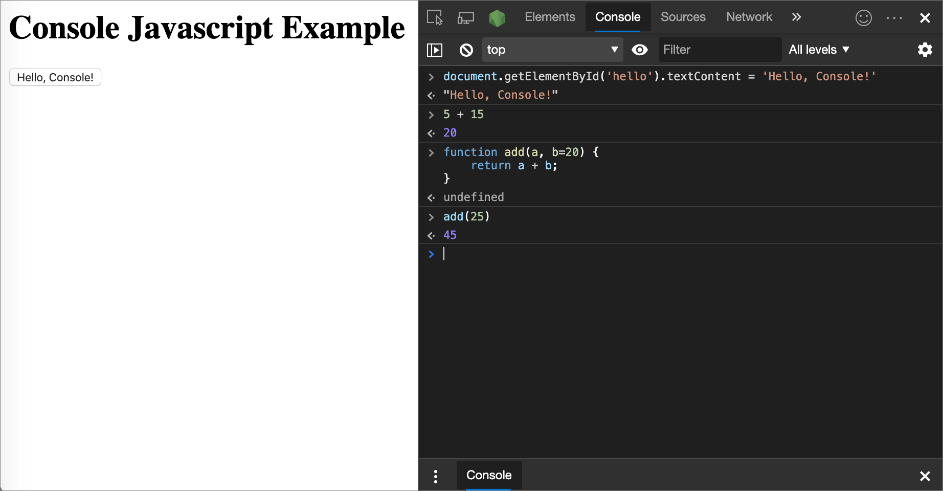The width and height of the screenshot is (943, 491).
Task: Open the Network panel
Action: click(749, 17)
